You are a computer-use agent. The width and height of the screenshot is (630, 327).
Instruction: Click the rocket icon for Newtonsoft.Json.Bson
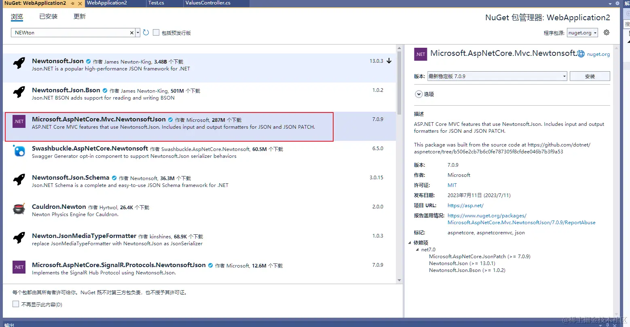(19, 92)
